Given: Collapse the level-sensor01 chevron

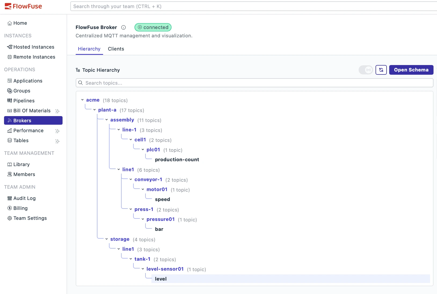Looking at the screenshot, I should point(143,269).
